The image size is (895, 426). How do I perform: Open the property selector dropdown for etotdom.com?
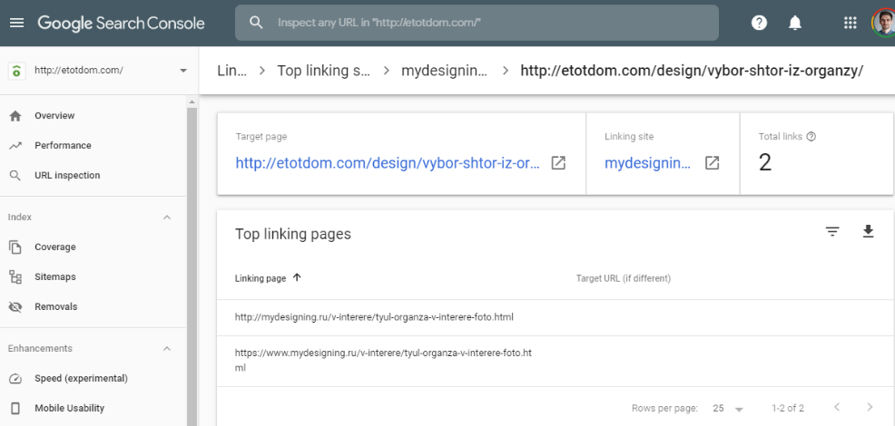click(x=182, y=71)
